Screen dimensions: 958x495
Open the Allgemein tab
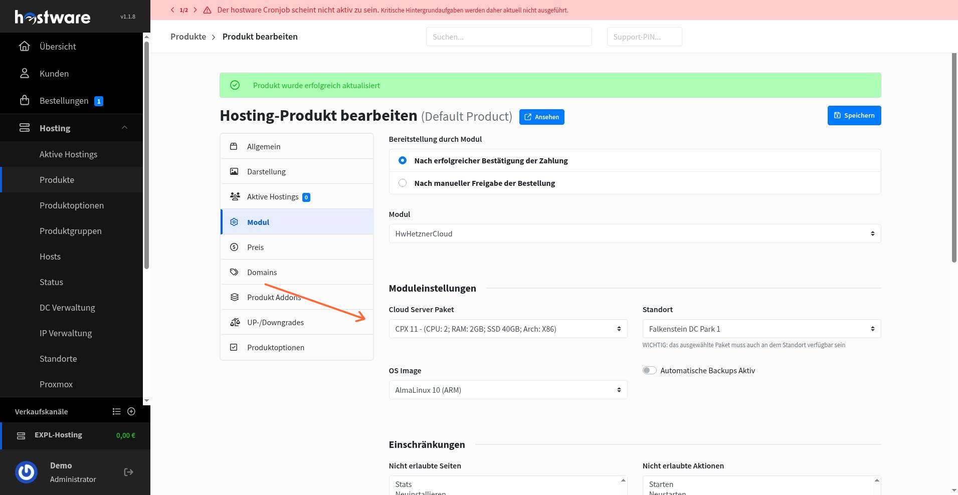[x=297, y=146]
